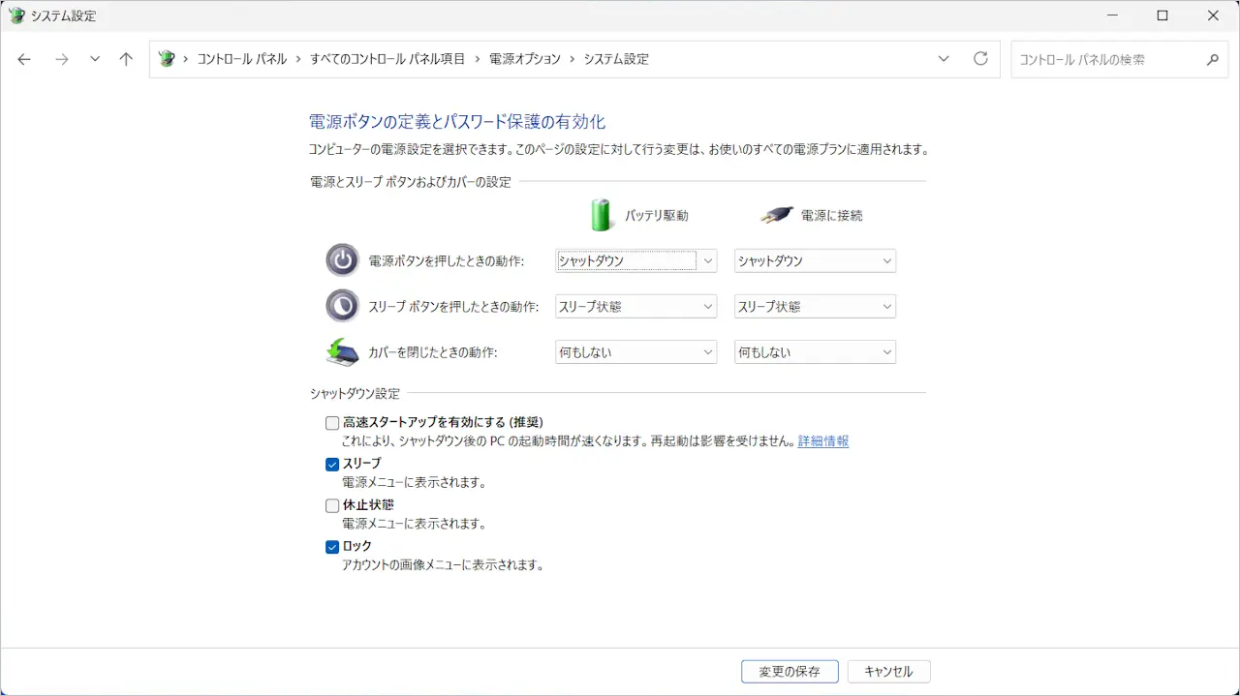Open the 詳細情報 link

822,441
